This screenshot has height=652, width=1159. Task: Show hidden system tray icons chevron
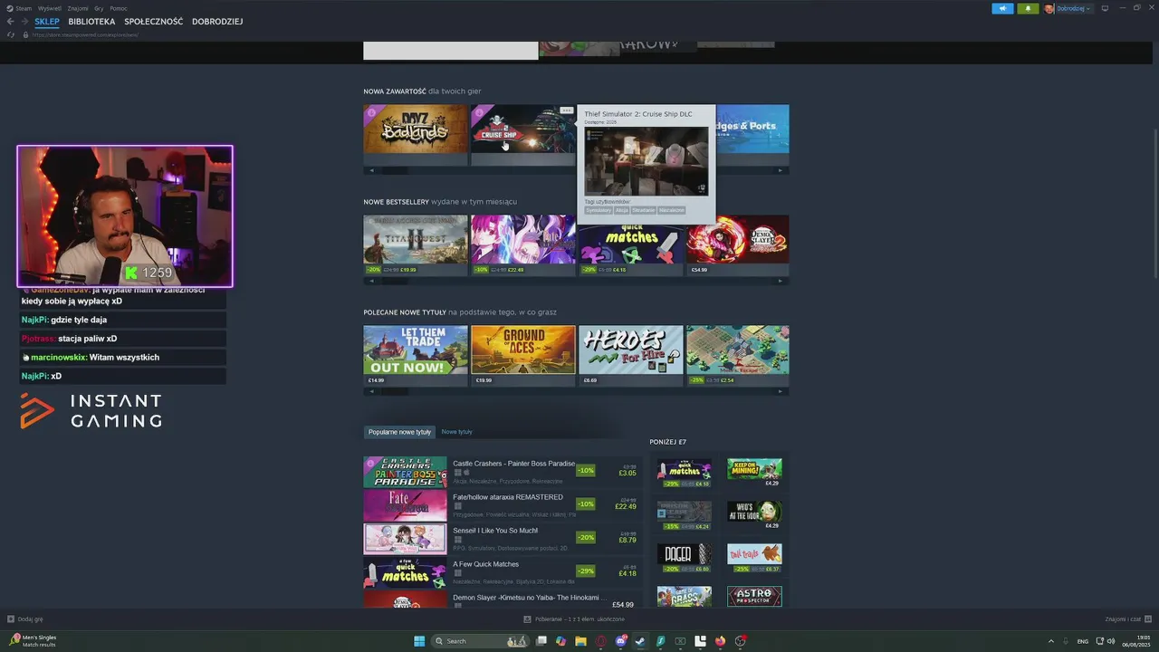1051,641
